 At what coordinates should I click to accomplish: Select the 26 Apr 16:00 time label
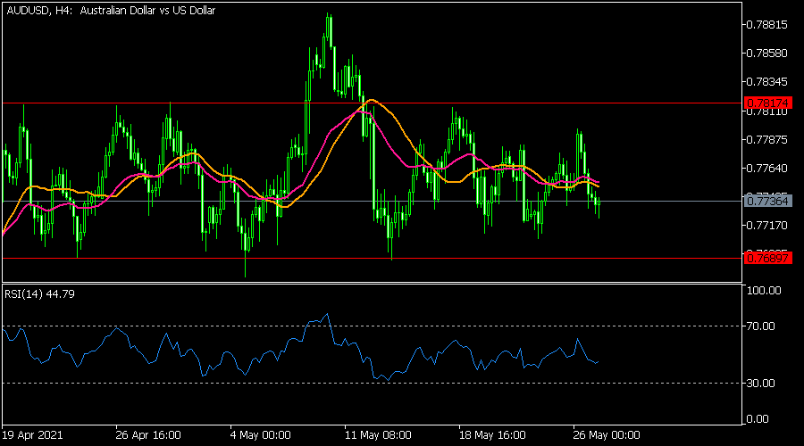(147, 436)
